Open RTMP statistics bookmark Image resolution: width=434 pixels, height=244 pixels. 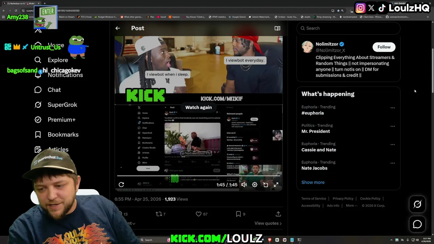[217, 17]
